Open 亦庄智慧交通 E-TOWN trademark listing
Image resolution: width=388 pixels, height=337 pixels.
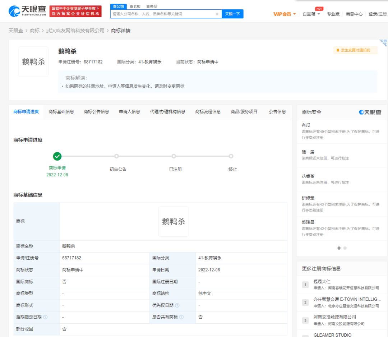[347, 299]
